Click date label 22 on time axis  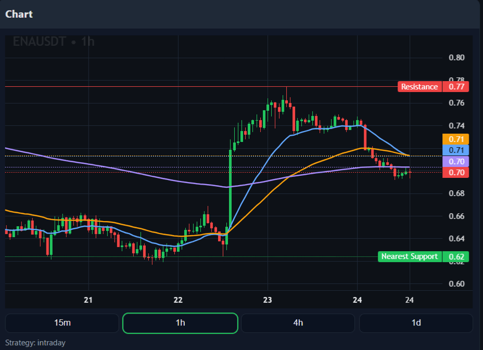point(178,300)
